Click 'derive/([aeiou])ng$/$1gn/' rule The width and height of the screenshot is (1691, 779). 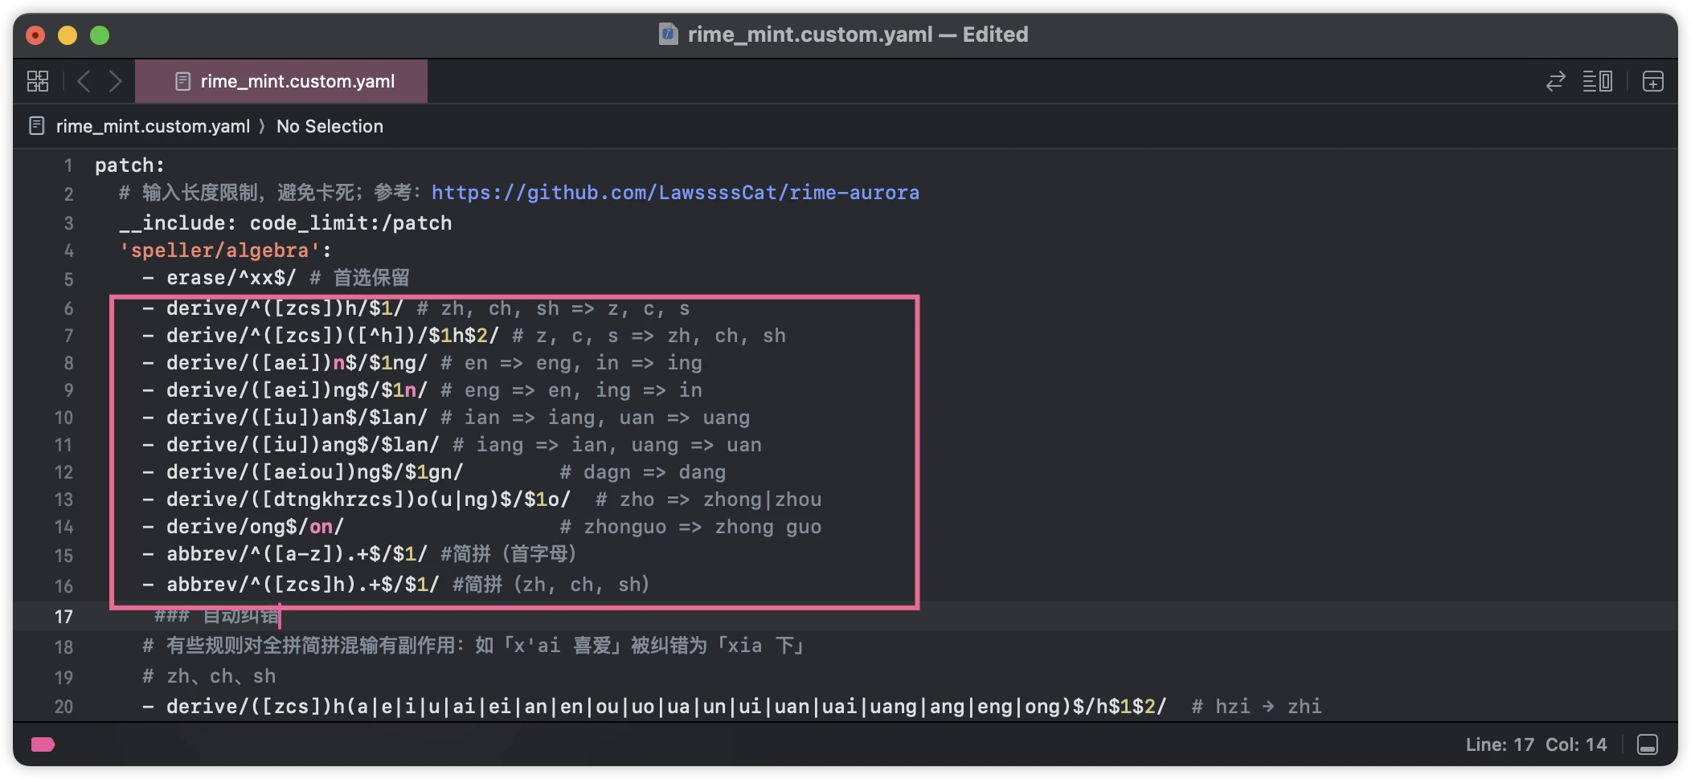click(x=314, y=472)
